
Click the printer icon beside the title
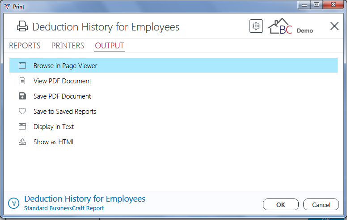coord(22,26)
